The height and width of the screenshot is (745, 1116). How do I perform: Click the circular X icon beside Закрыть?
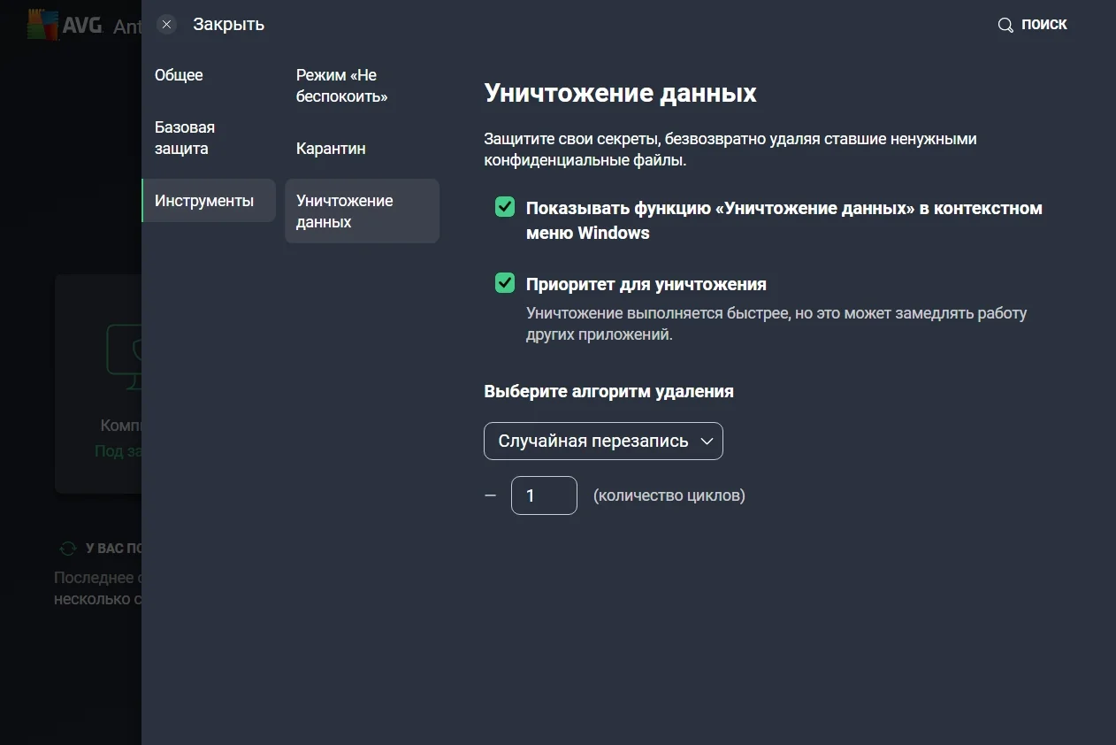166,25
